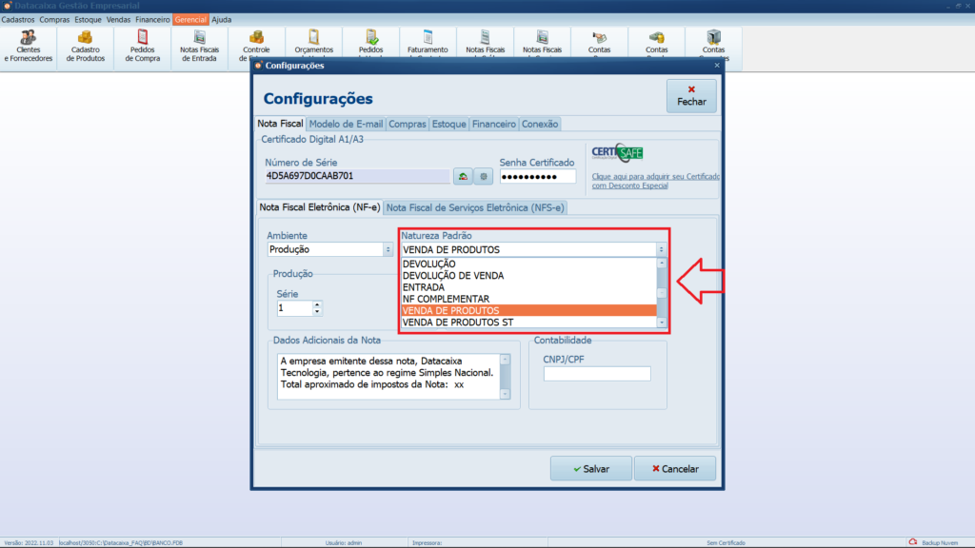Follow the link to acquire a discounted certificate
The height and width of the screenshot is (548, 975).
tap(655, 181)
